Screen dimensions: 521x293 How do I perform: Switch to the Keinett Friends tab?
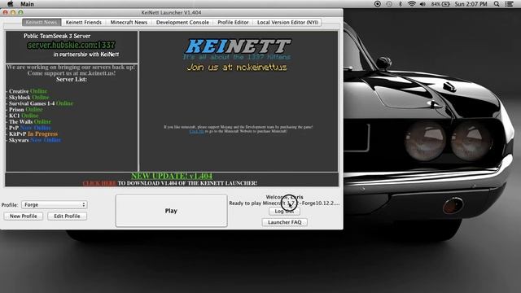click(x=83, y=22)
